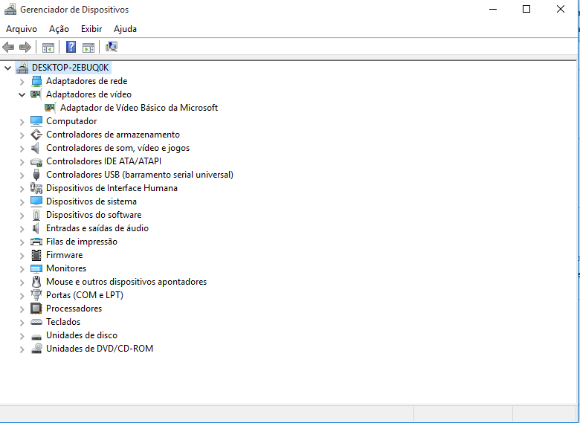Image resolution: width=580 pixels, height=423 pixels.
Task: Click the show/hide console tree toolbar icon
Action: pyautogui.click(x=48, y=48)
